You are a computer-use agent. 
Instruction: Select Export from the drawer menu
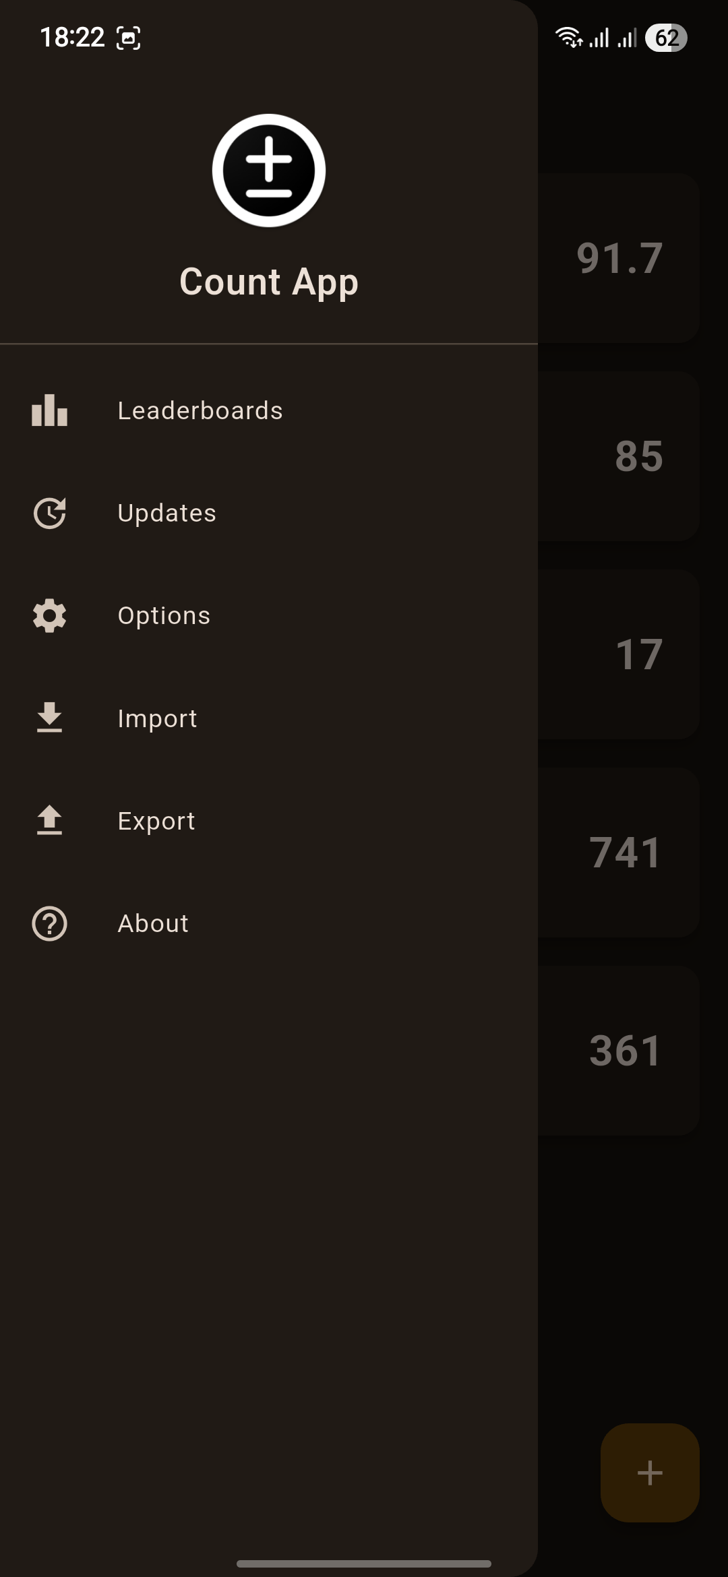[x=156, y=821]
